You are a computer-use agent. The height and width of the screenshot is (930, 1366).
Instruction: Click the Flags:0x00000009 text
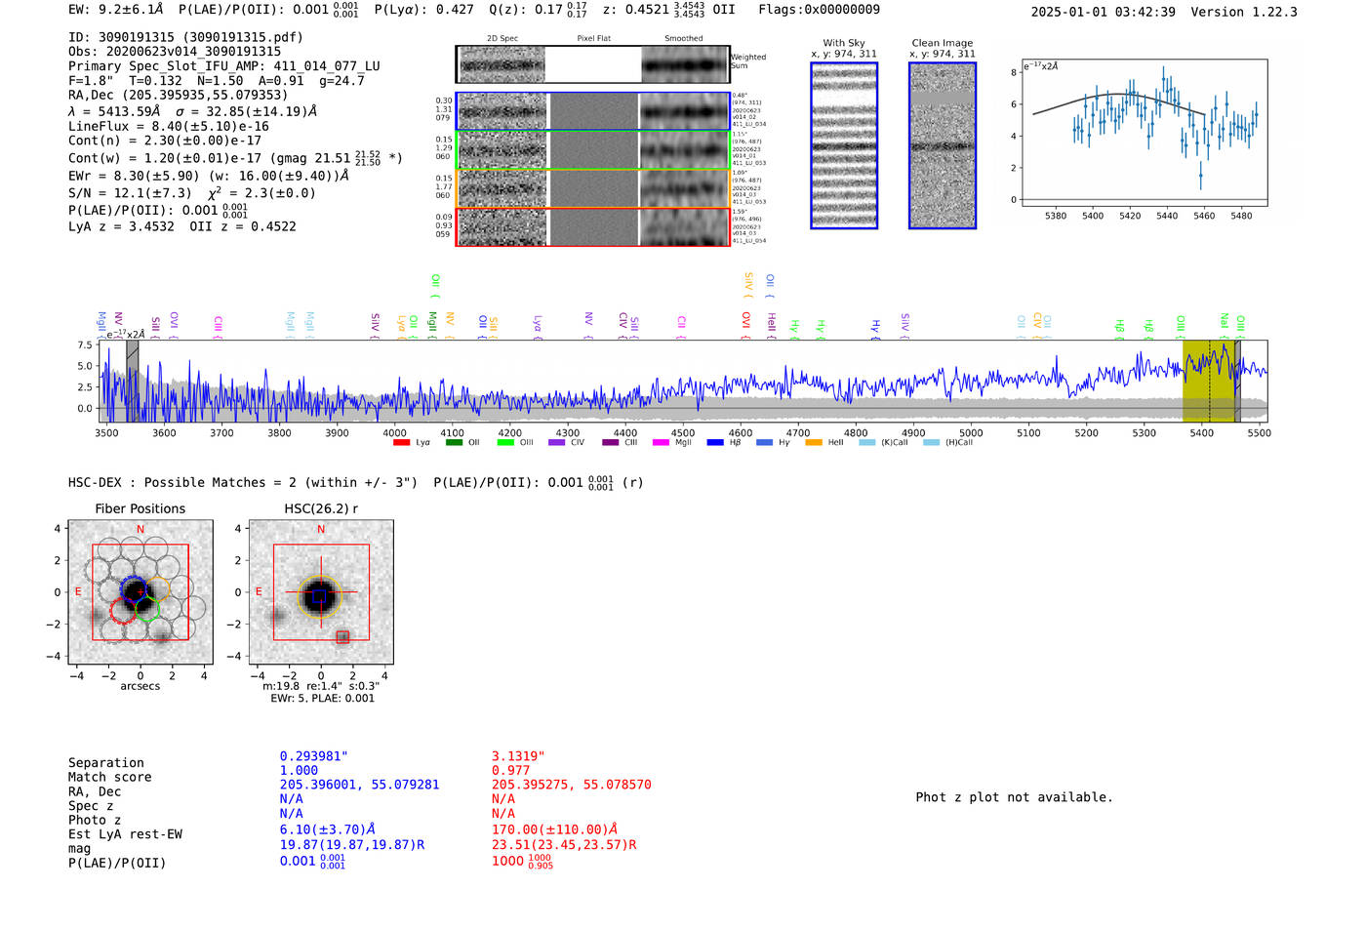[x=820, y=10]
